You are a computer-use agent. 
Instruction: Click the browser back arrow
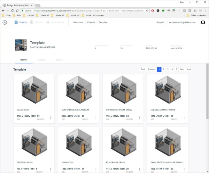3,10
